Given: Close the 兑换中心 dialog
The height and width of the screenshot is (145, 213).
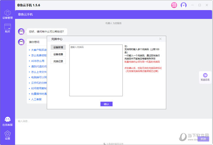Looking at the screenshot, I should (160, 39).
